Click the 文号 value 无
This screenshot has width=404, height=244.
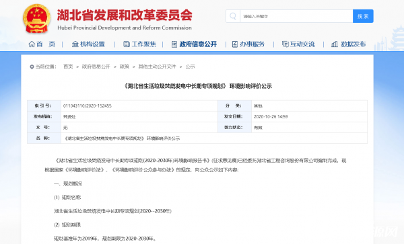(x=65, y=128)
